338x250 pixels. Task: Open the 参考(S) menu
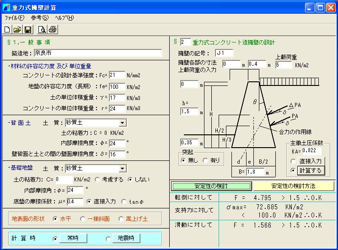tap(39, 18)
